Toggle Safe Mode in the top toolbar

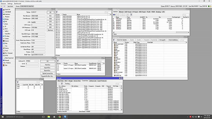(x=10, y=6)
